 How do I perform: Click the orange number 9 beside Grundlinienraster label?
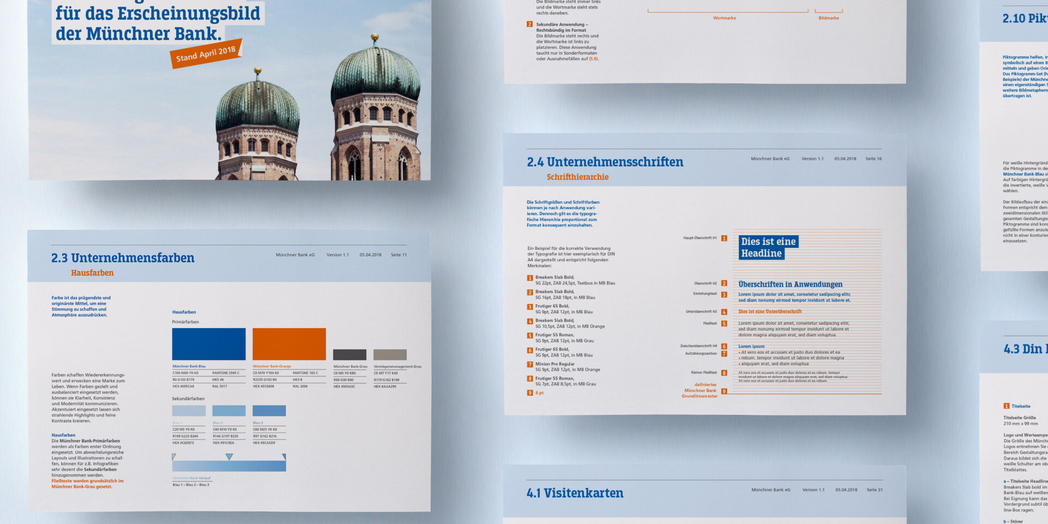click(x=724, y=391)
